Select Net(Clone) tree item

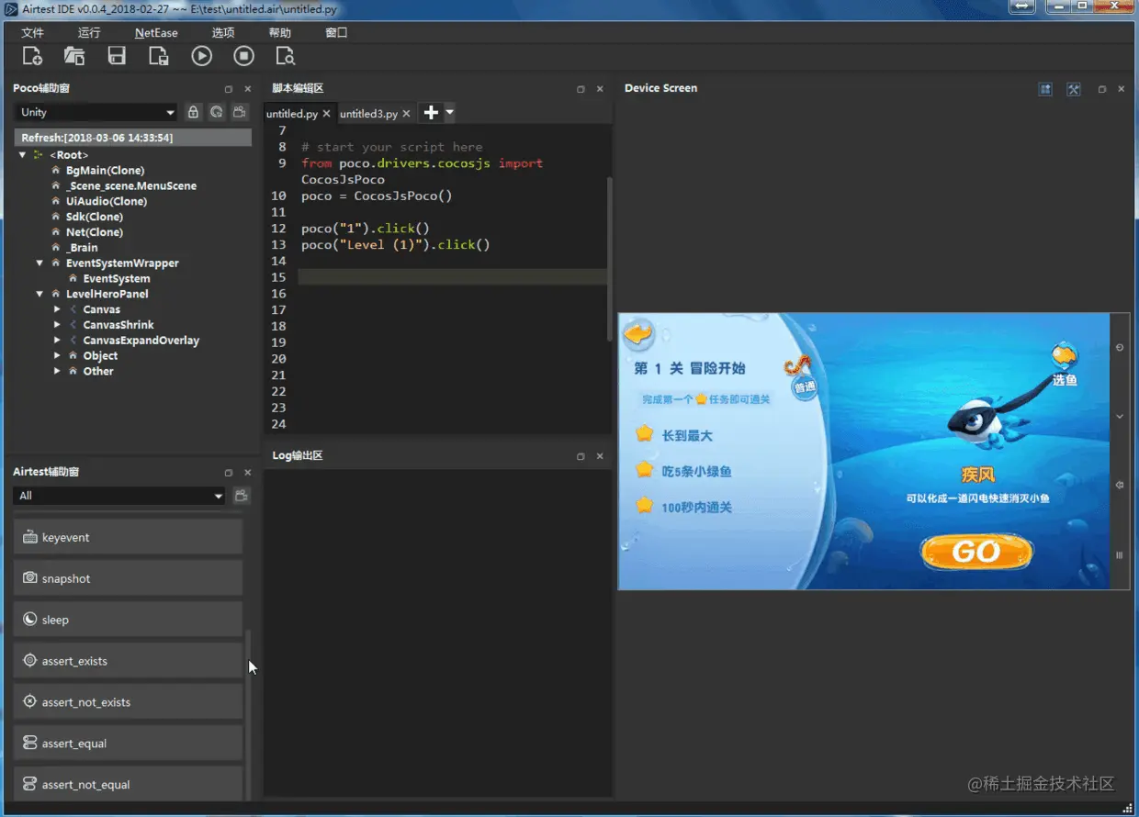(94, 233)
